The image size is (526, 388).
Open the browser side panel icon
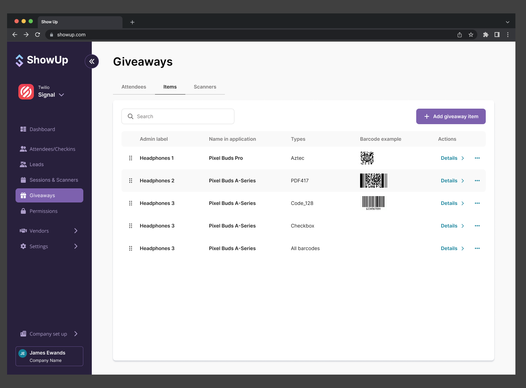[497, 35]
